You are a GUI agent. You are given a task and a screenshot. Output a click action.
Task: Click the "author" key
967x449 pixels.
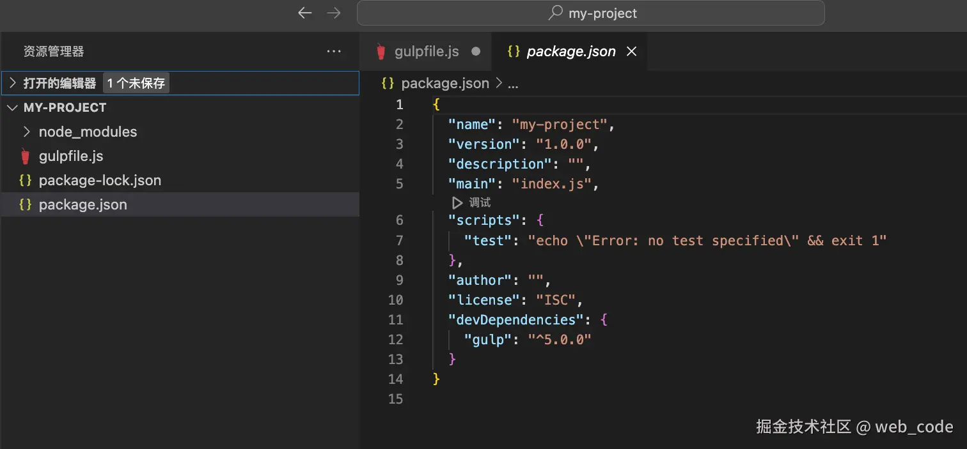(x=480, y=280)
